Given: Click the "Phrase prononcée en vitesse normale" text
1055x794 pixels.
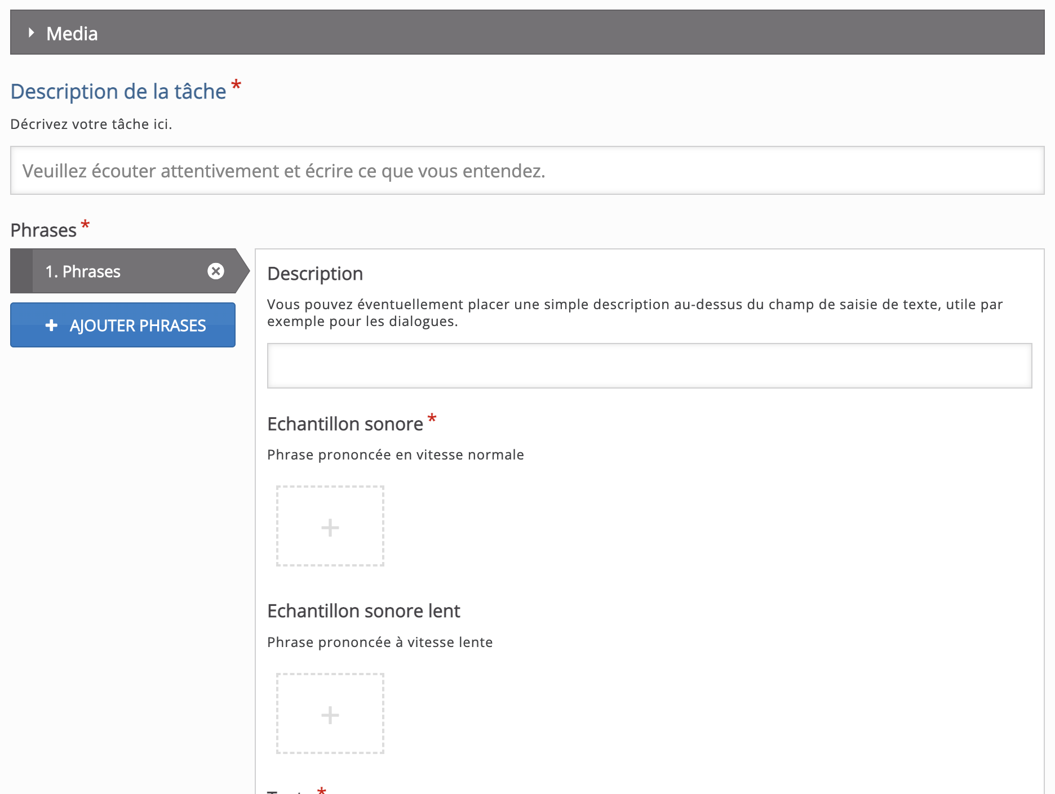Looking at the screenshot, I should [x=395, y=455].
